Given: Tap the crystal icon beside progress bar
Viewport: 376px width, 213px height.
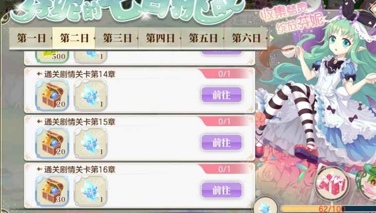Looking at the screenshot, I should [266, 206].
